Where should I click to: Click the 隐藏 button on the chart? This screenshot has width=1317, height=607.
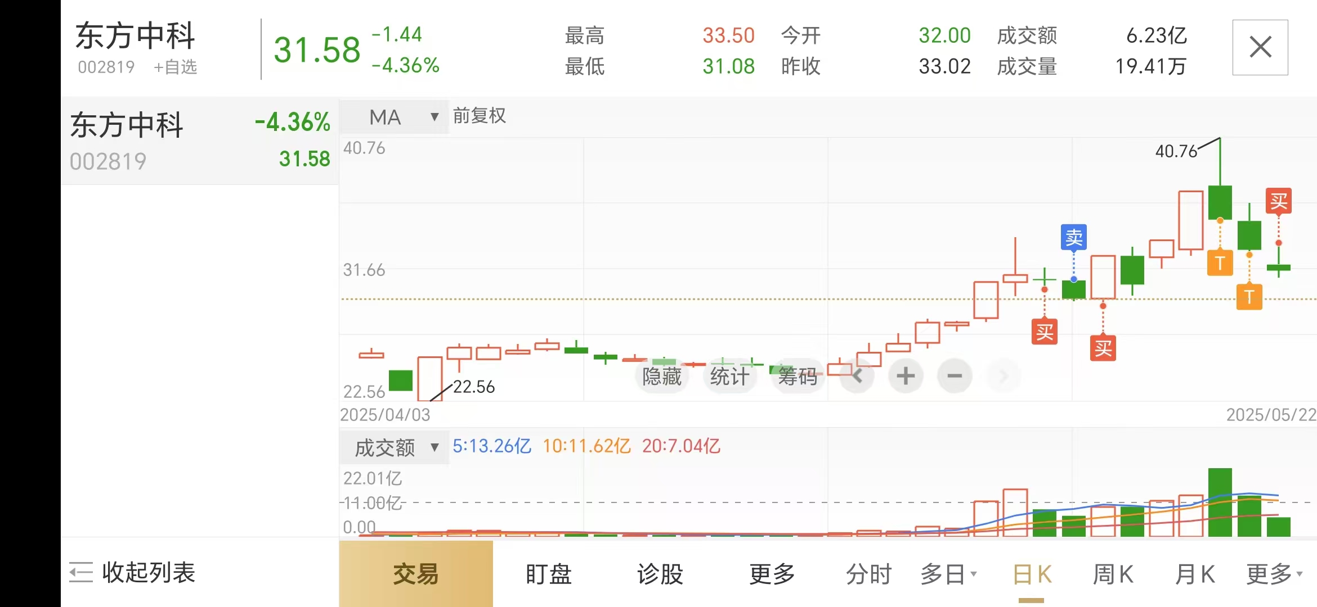(662, 375)
